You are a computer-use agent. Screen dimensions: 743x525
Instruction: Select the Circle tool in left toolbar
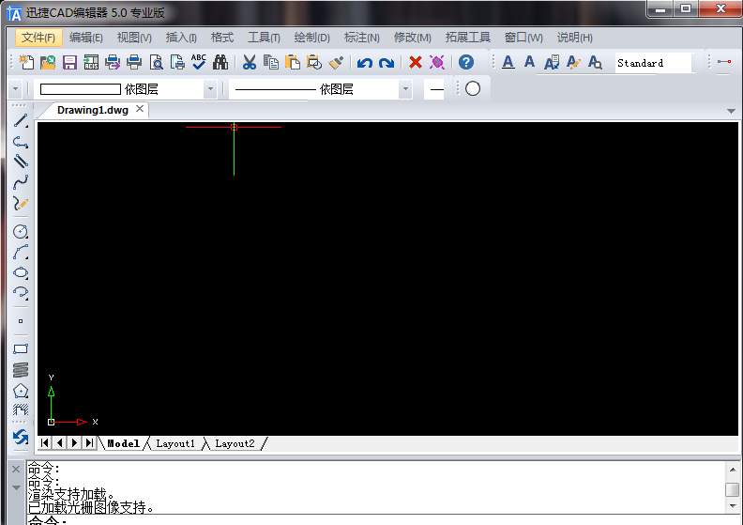click(21, 231)
